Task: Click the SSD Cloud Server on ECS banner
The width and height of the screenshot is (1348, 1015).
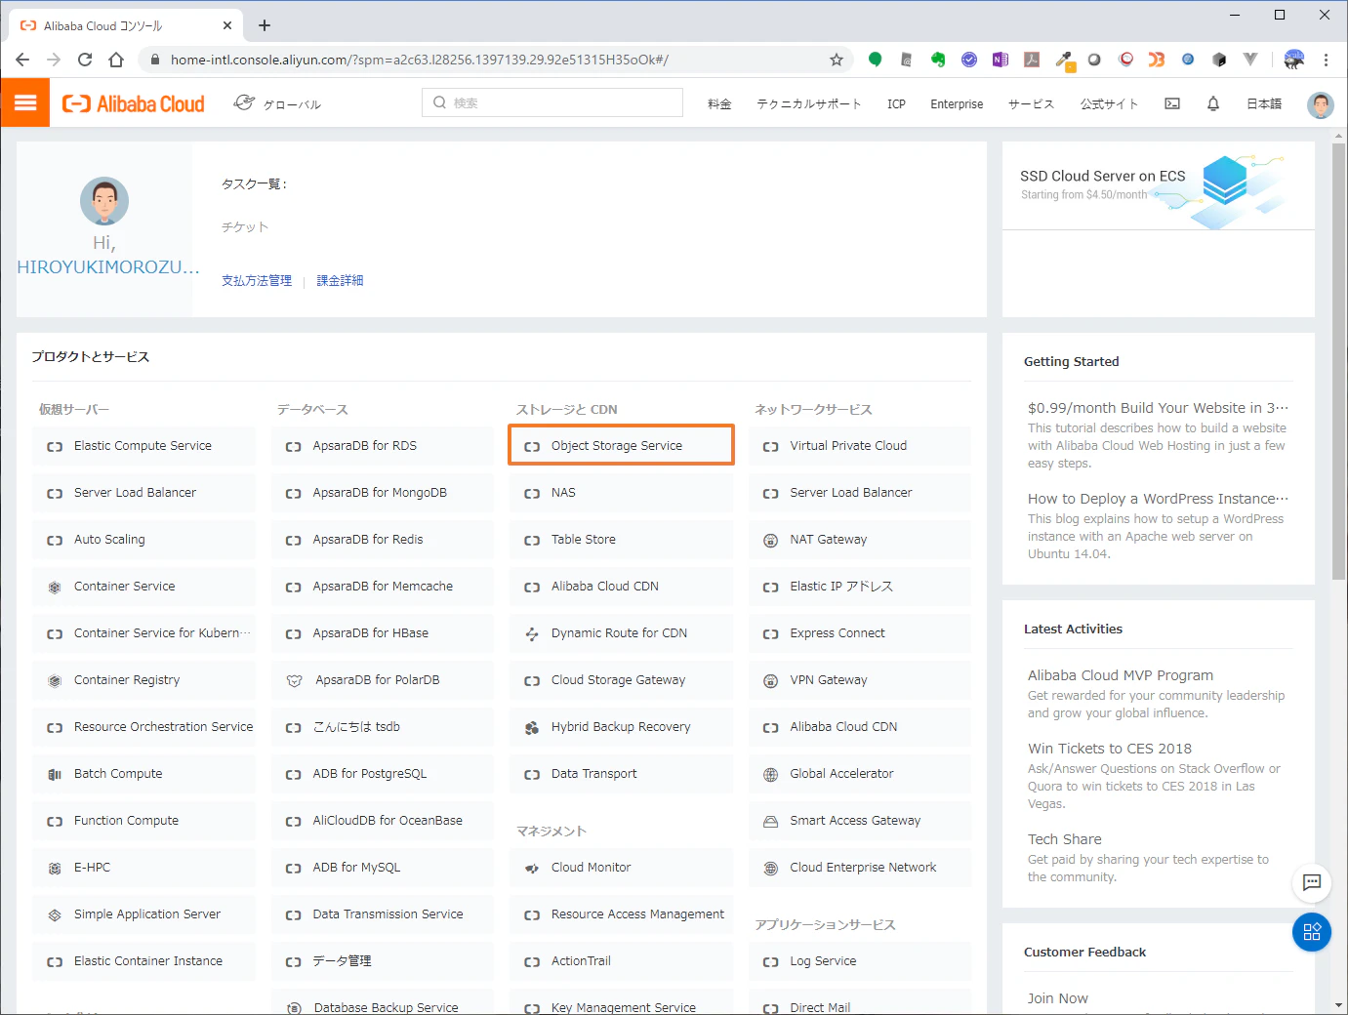Action: point(1159,185)
